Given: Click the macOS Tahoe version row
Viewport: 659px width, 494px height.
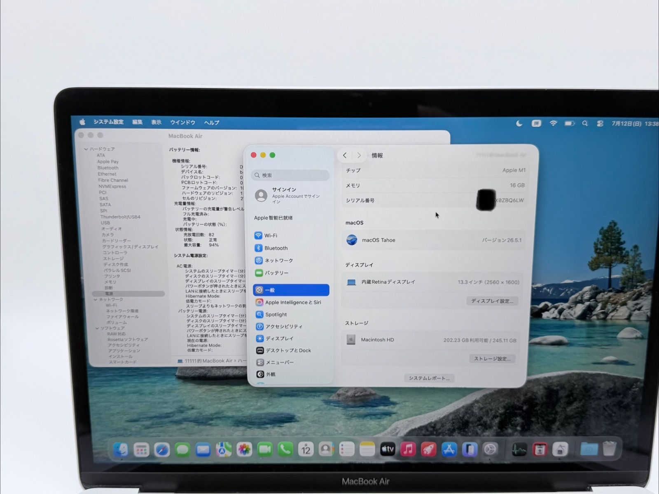Looking at the screenshot, I should pyautogui.click(x=433, y=240).
